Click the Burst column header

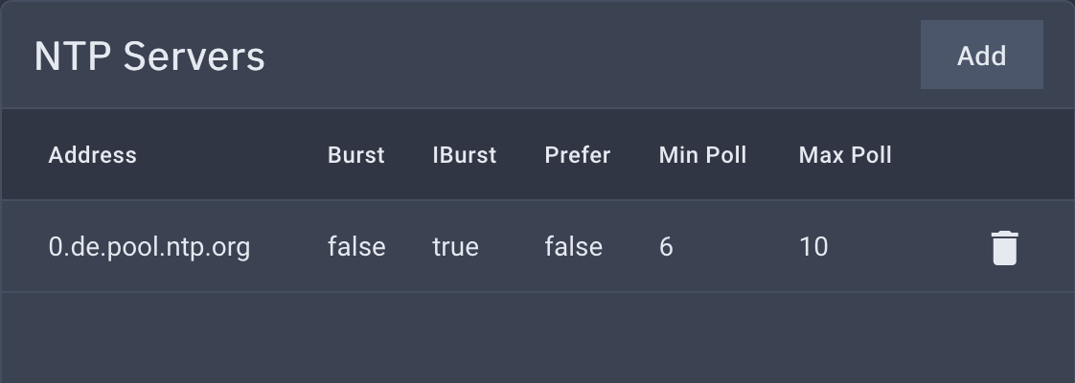(355, 155)
